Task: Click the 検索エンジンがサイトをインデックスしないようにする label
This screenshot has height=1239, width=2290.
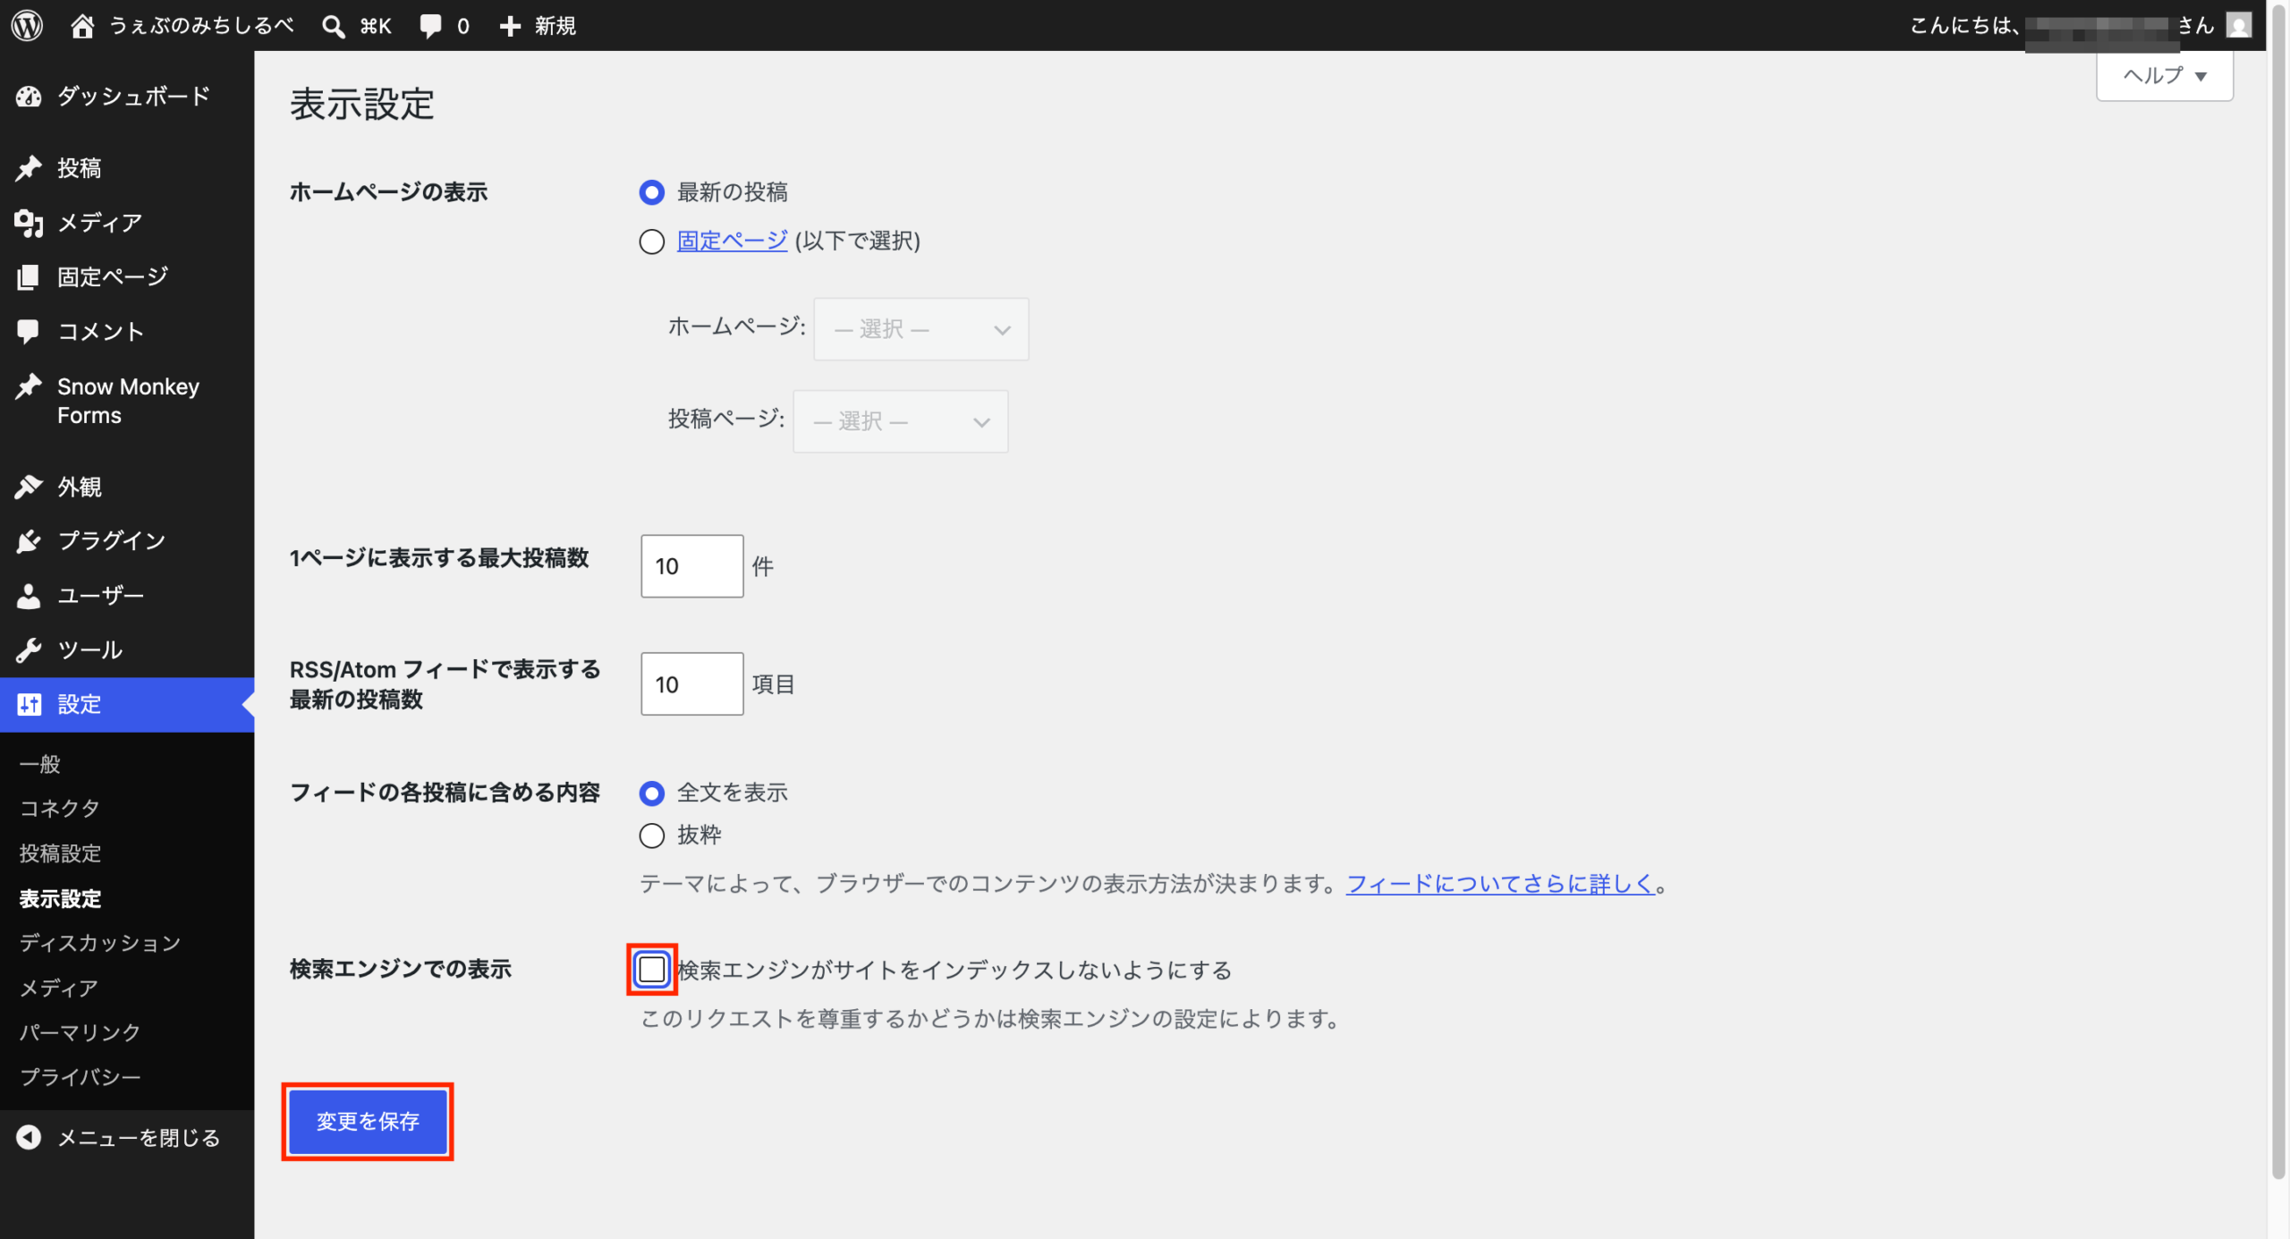Action: [x=954, y=971]
